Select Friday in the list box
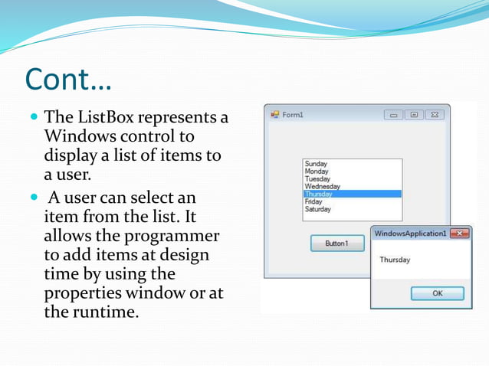Image resolution: width=489 pixels, height=366 pixels. pos(352,201)
